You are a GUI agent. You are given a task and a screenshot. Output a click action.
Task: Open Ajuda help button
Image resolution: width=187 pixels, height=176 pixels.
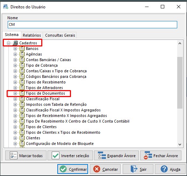click(x=170, y=169)
